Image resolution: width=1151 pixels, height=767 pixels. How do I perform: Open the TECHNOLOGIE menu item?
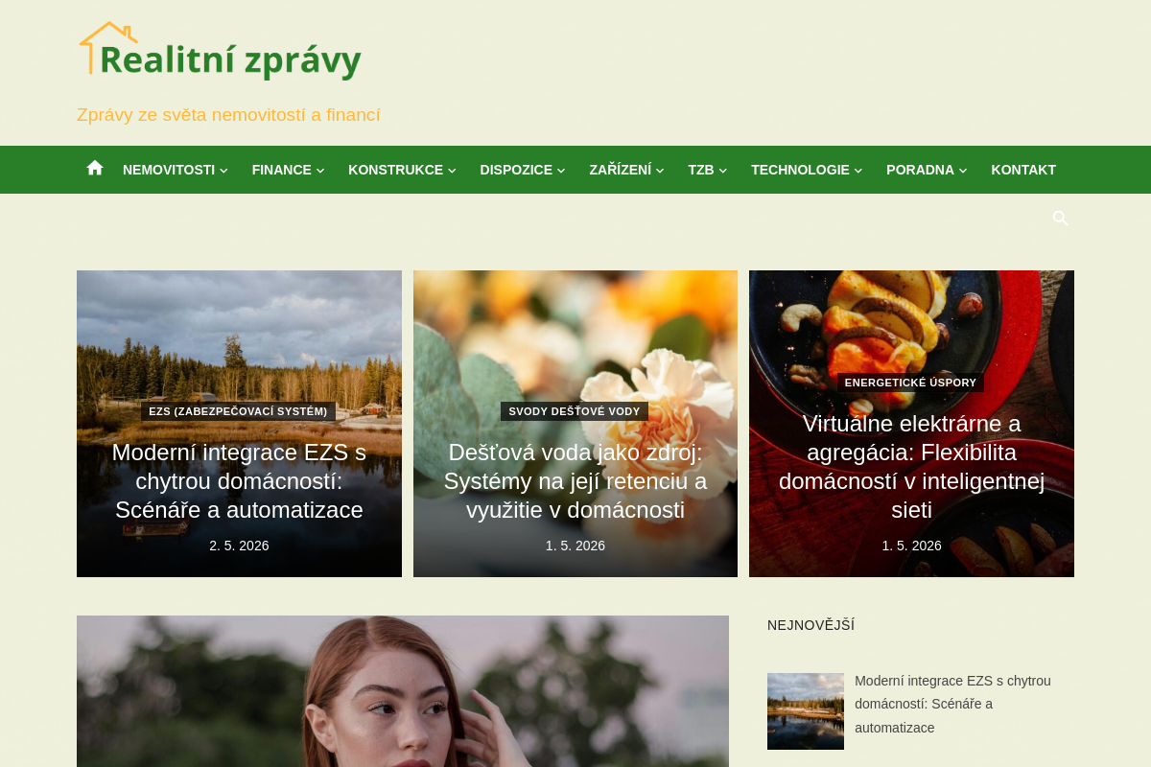800,170
